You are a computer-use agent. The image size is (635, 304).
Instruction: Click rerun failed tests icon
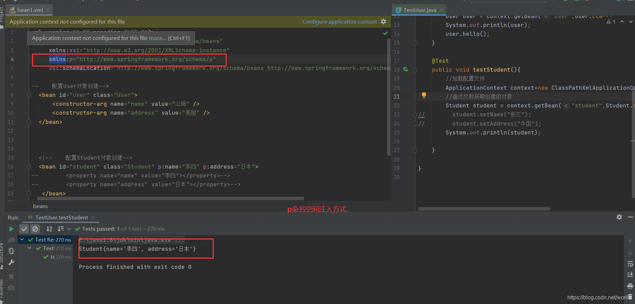pos(11,240)
